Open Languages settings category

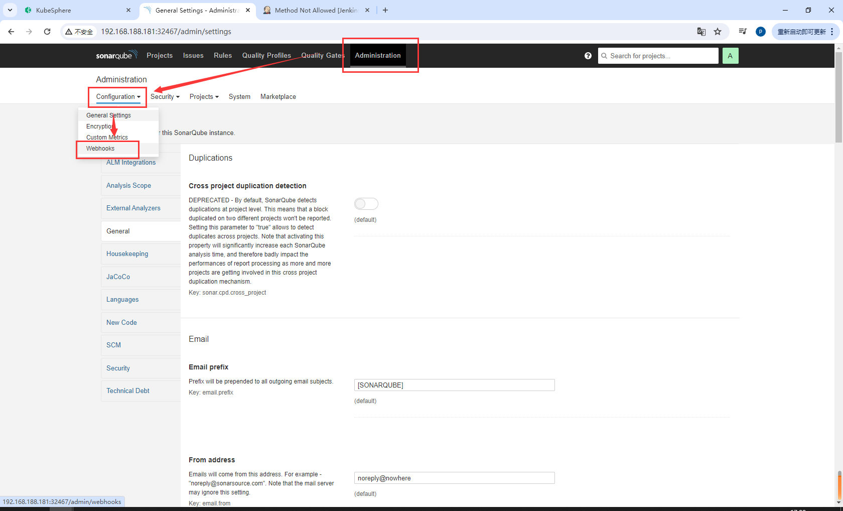click(140, 300)
